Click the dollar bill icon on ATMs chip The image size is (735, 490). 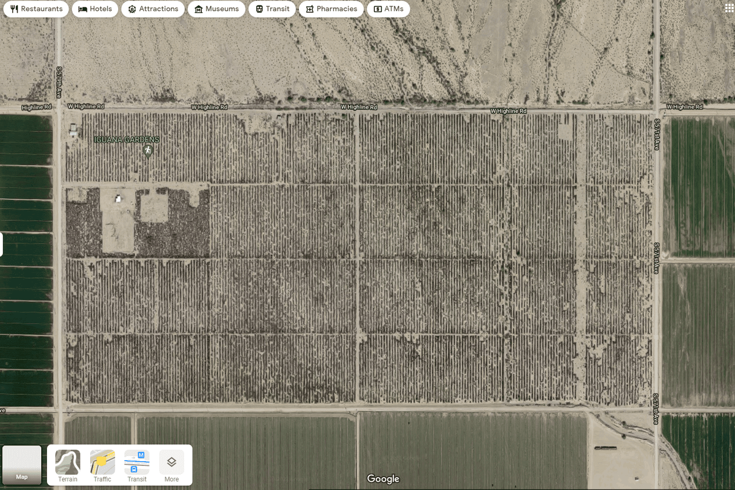(x=378, y=9)
